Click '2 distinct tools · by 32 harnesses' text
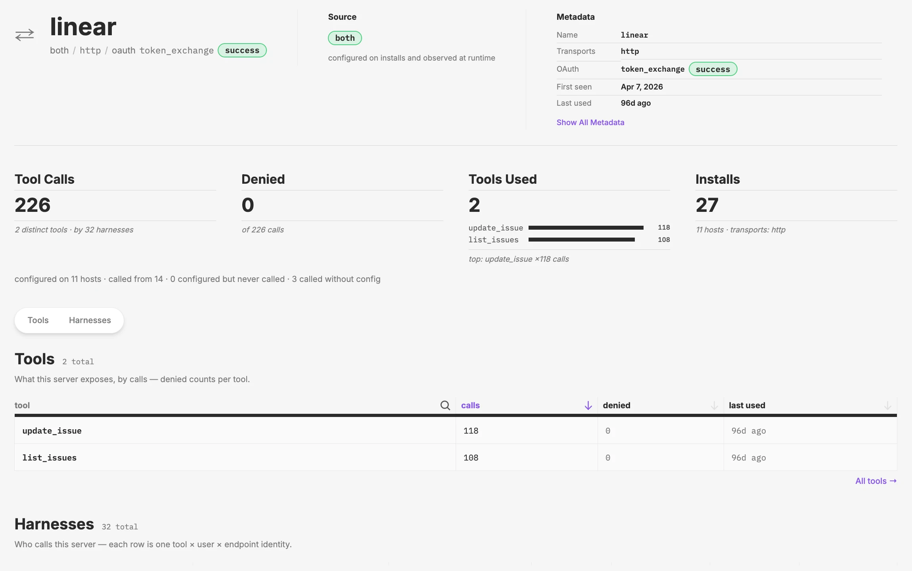Screen dimensions: 912x571 click(74, 230)
